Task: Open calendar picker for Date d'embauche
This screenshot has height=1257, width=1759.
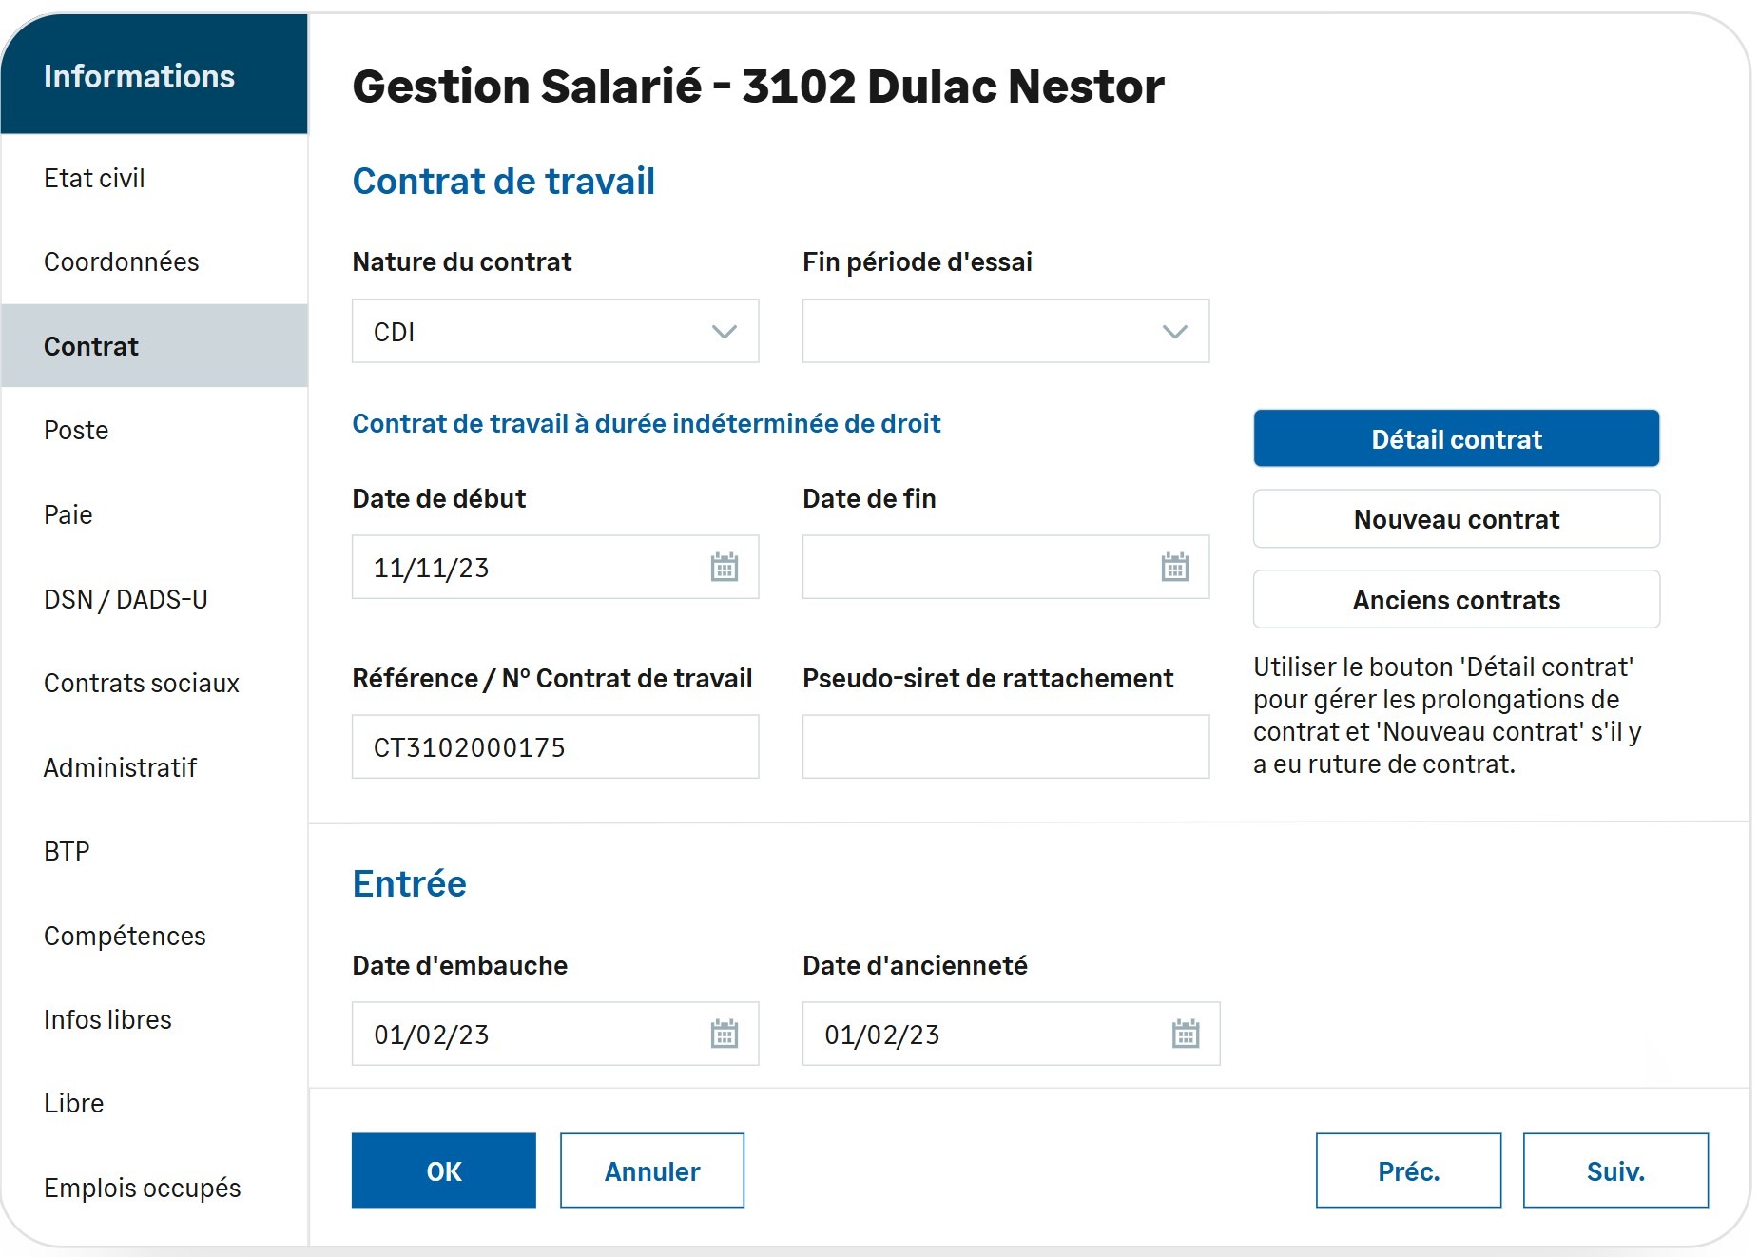Action: click(x=724, y=1034)
